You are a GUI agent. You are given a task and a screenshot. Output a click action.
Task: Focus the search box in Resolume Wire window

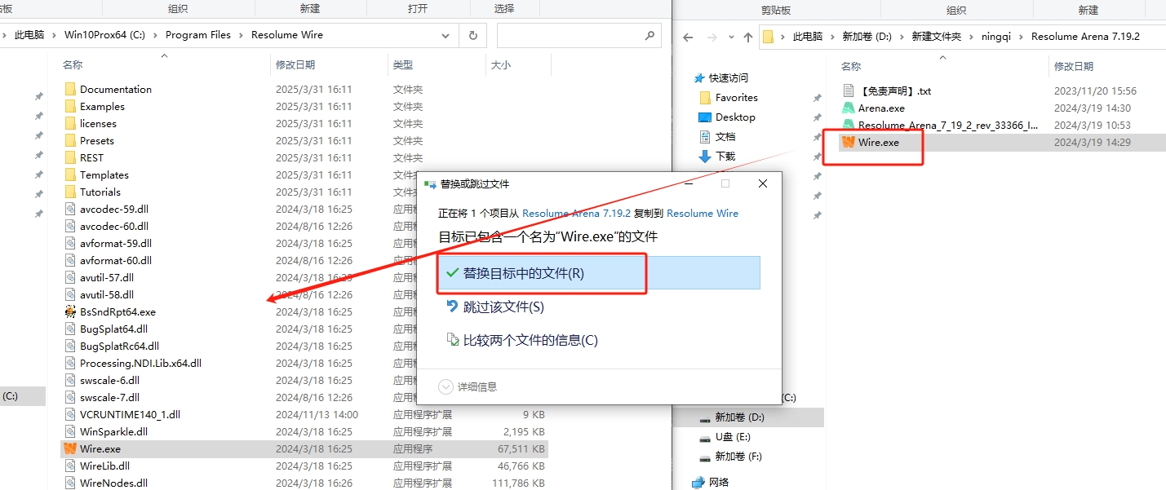[579, 35]
